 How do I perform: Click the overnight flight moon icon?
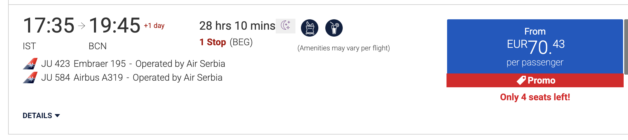(286, 26)
